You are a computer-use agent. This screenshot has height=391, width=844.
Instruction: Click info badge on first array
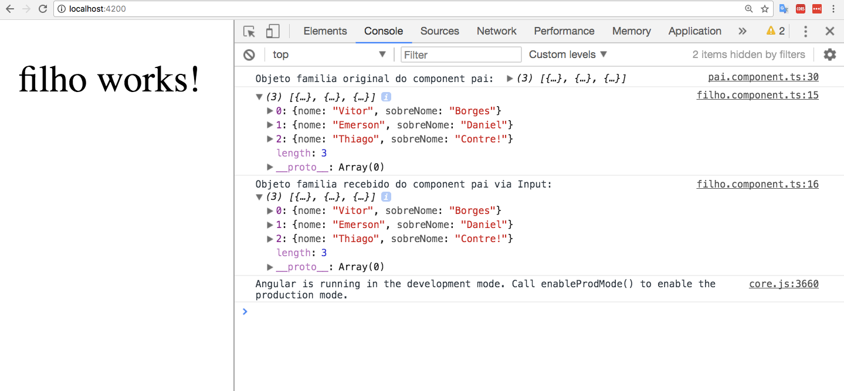[386, 97]
